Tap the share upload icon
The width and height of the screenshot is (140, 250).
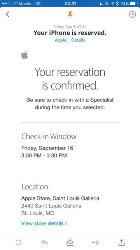pos(122,242)
